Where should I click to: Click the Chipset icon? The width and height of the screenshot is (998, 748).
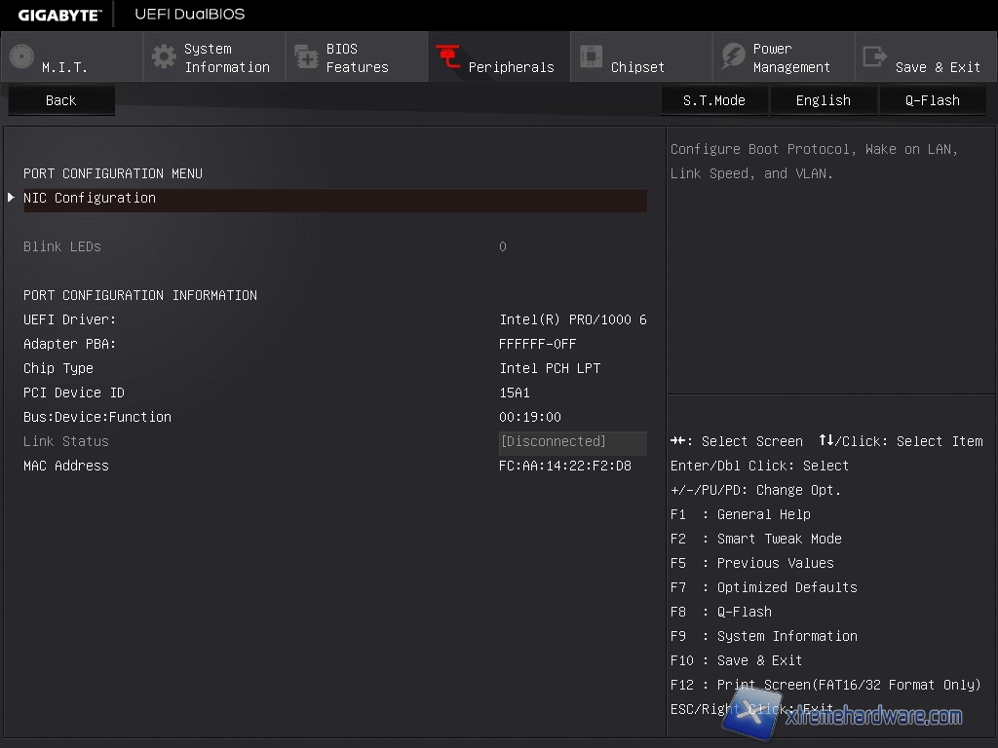pos(591,56)
